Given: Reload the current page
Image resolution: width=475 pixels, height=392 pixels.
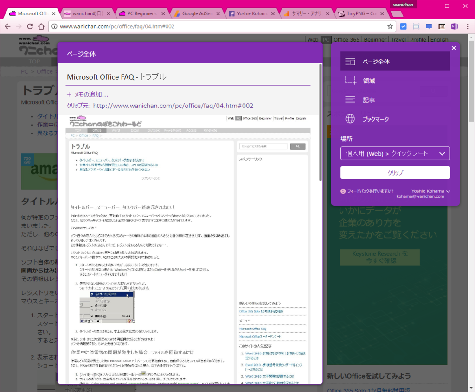Looking at the screenshot, I should [30, 26].
